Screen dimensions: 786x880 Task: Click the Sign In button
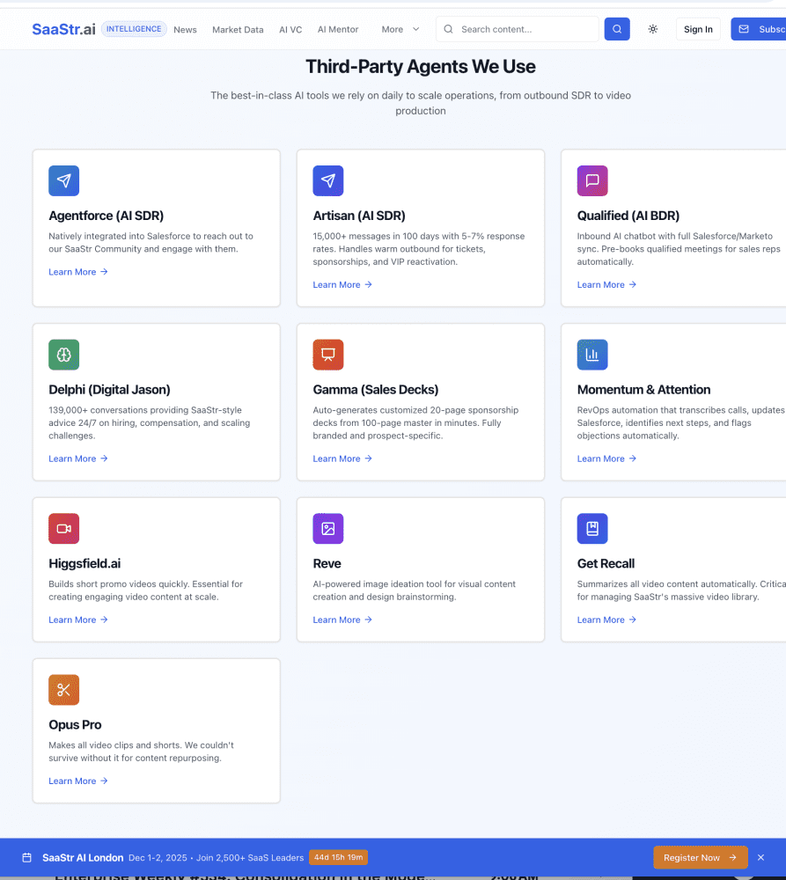[x=698, y=29]
